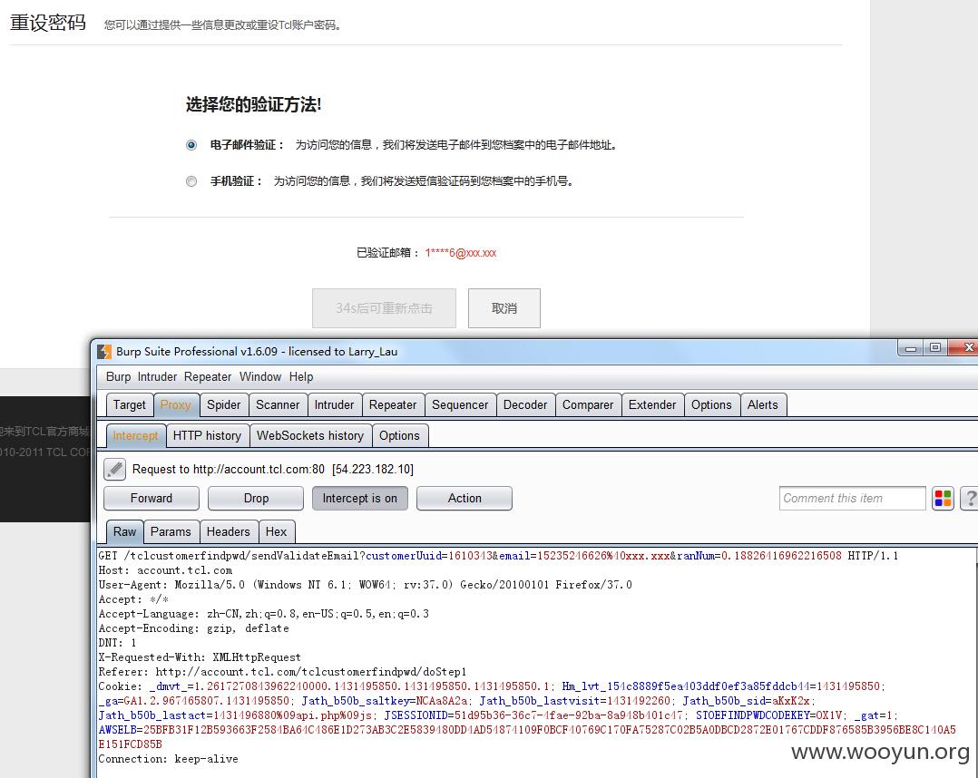Image resolution: width=978 pixels, height=778 pixels.
Task: Open the Help menu
Action: pos(301,376)
